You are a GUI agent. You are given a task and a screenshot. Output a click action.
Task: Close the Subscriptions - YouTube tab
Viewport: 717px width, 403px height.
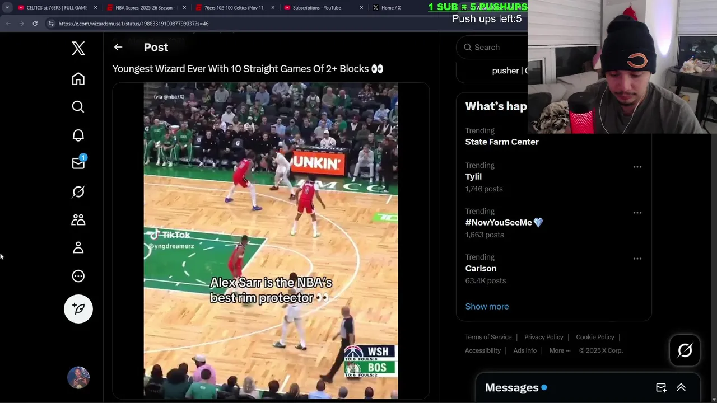[361, 8]
